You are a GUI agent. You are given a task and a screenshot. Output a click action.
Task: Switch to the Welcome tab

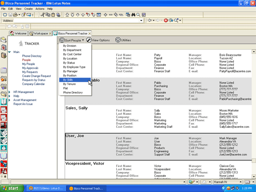tap(18, 33)
